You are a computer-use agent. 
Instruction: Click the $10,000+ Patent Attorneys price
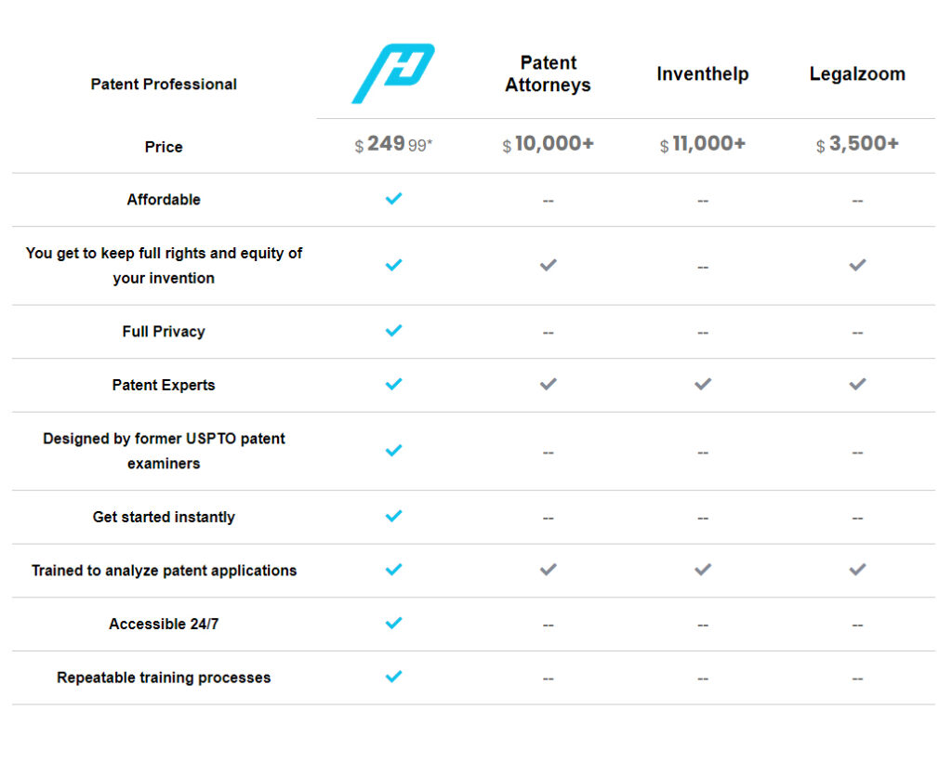point(549,145)
